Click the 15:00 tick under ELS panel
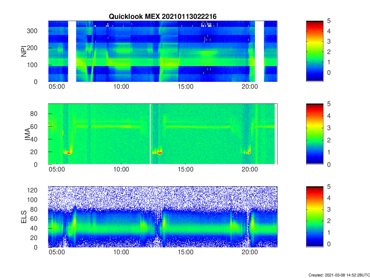This screenshot has width=370, height=278. click(186, 252)
